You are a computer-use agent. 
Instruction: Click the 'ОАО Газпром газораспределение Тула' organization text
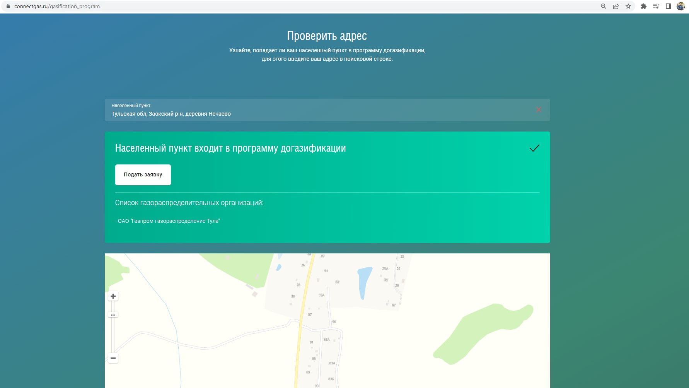[167, 221]
